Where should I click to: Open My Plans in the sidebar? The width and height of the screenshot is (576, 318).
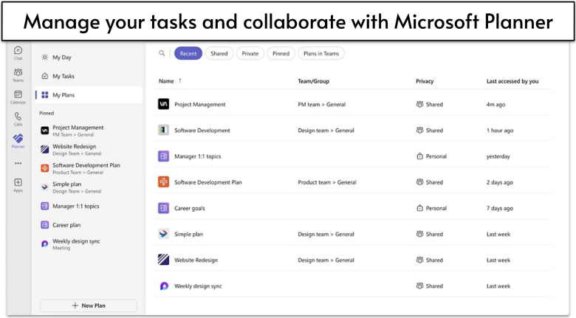pyautogui.click(x=89, y=94)
